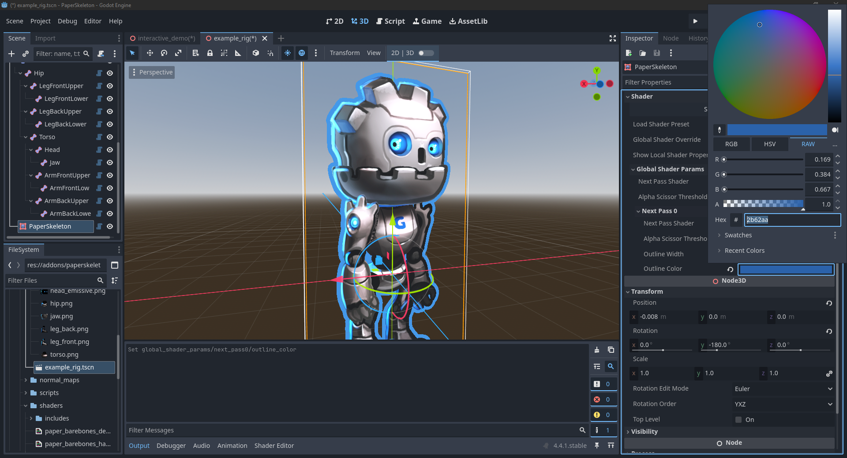Open the Scene menu
The image size is (847, 458).
15,21
